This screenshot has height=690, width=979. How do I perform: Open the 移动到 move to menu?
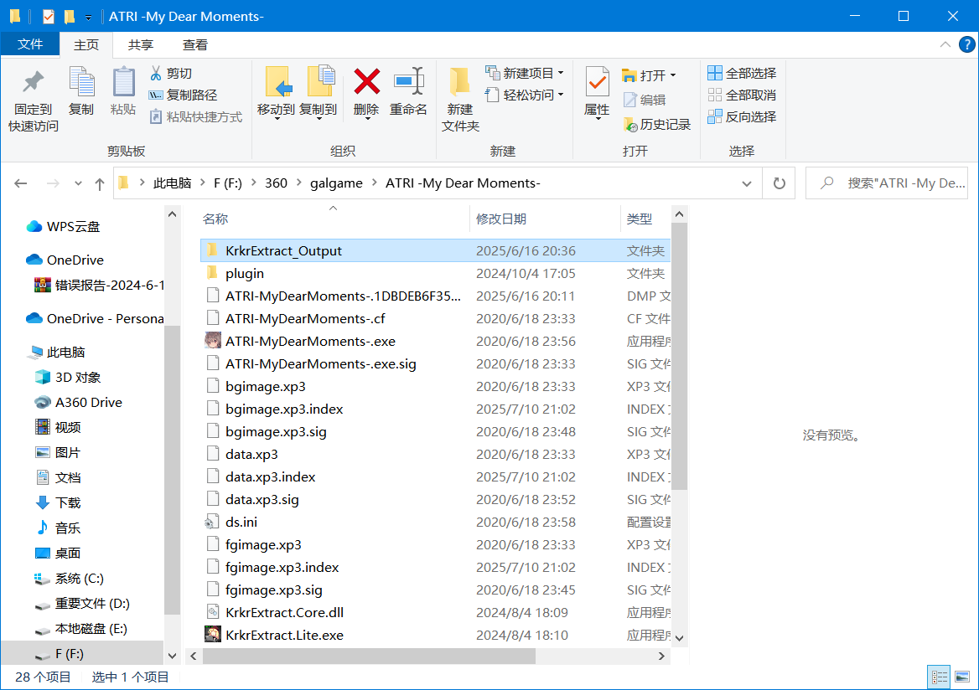[276, 93]
